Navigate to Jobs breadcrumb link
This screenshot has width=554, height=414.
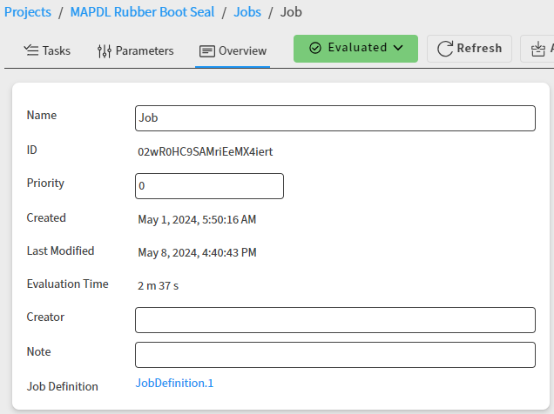(247, 11)
